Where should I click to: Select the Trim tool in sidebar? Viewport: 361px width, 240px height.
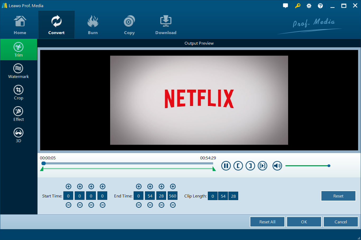[x=18, y=49]
